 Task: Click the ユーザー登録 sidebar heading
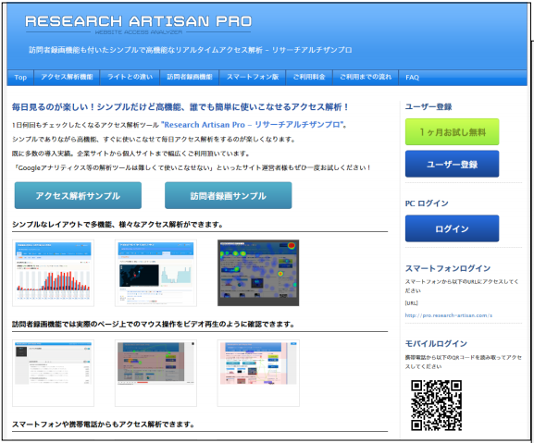click(428, 107)
